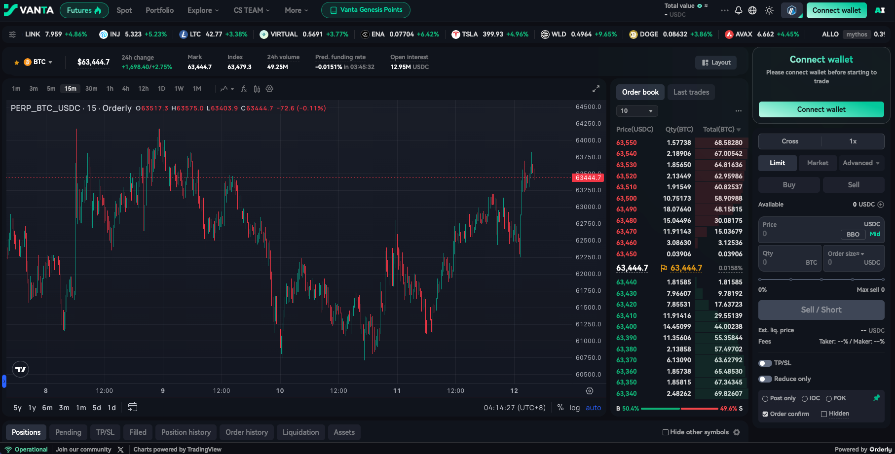Check the Hidden order checkbox
The image size is (895, 454).
(x=824, y=414)
